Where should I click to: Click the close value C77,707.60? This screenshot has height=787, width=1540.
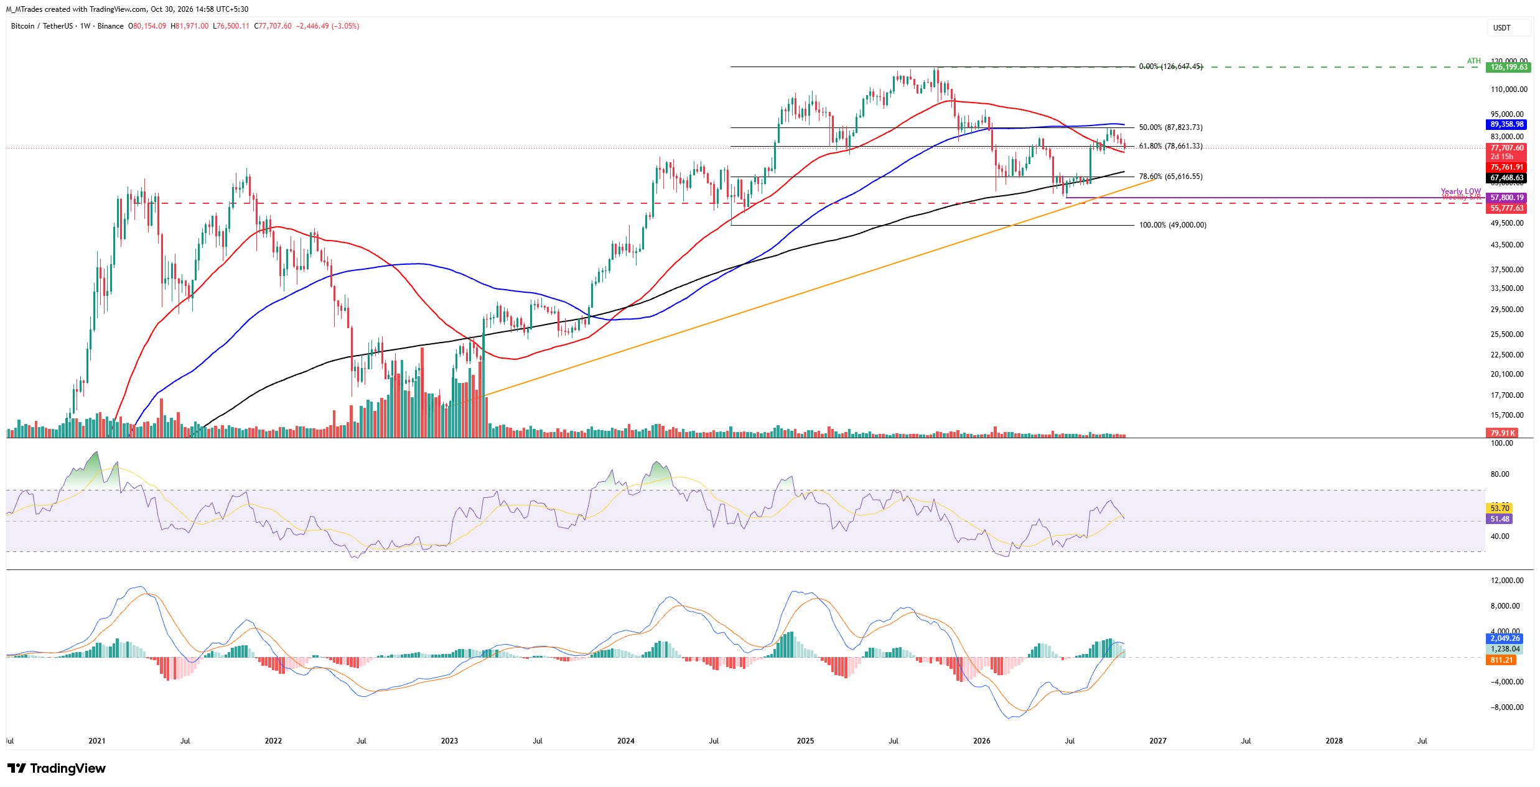[273, 26]
